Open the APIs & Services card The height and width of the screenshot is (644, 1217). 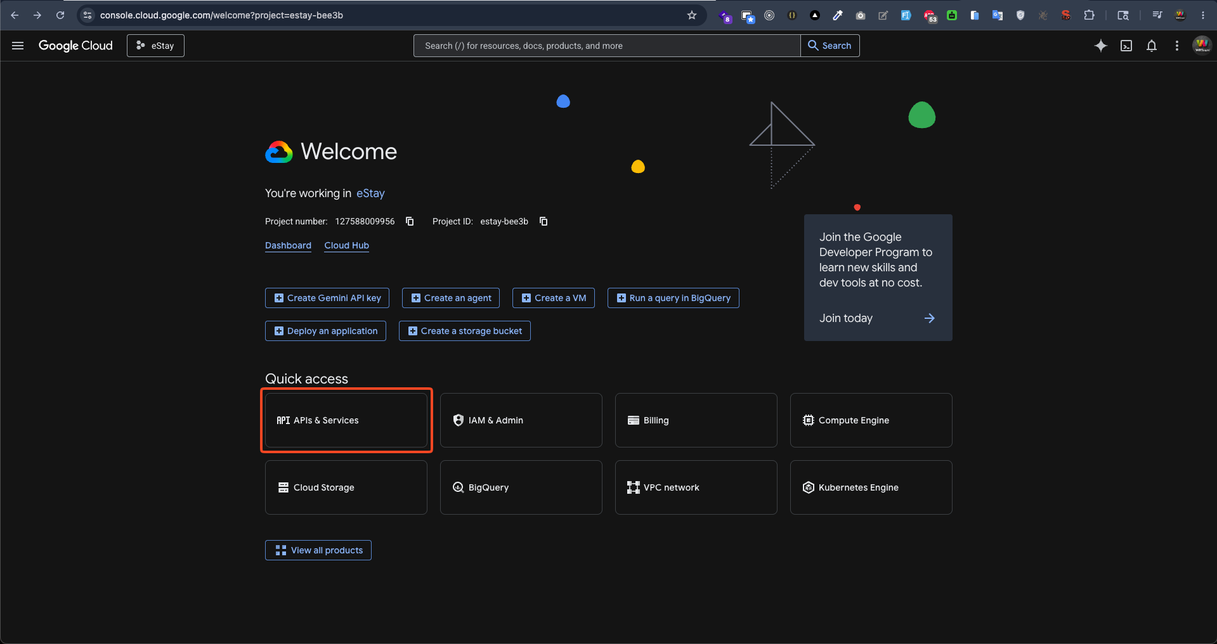pyautogui.click(x=346, y=420)
